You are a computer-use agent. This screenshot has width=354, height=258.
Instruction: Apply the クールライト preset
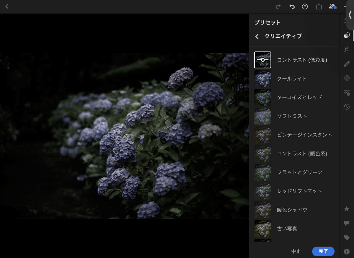pos(292,79)
